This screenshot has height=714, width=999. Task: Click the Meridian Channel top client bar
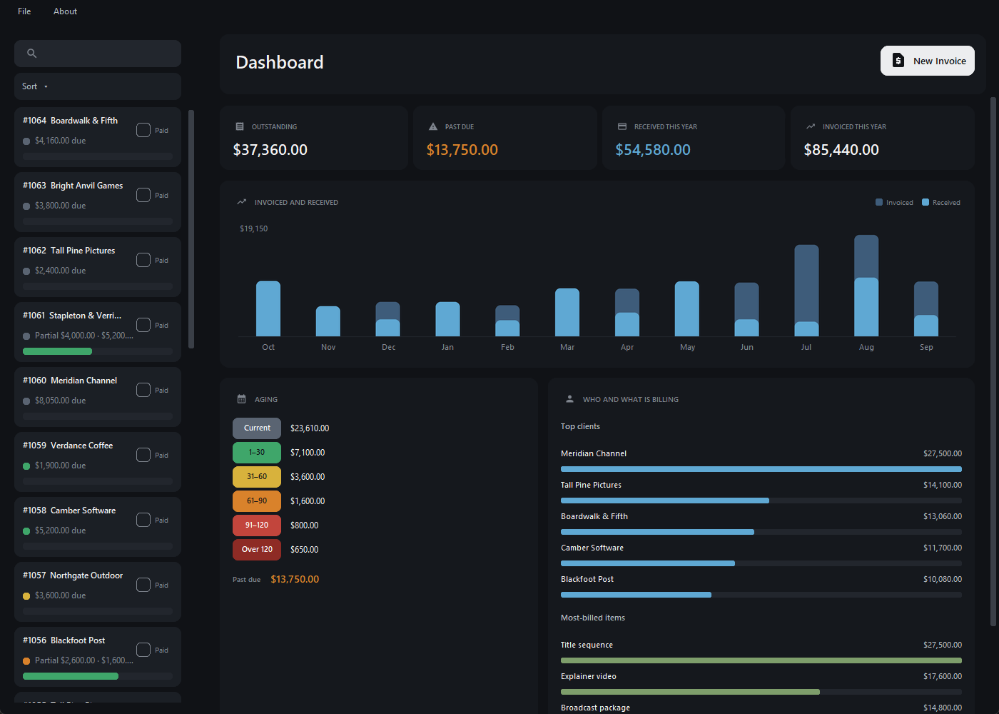coord(761,469)
